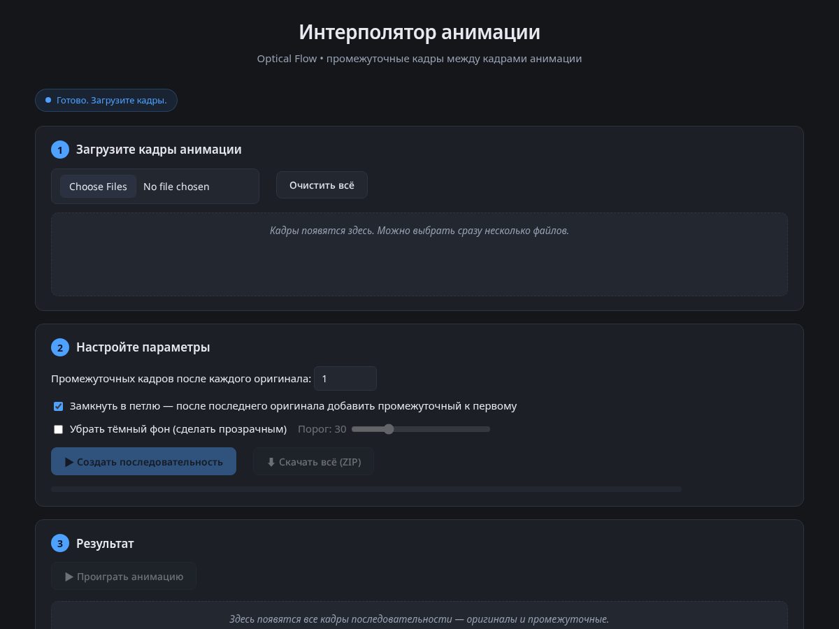
Task: Click the 'Промежуточных кадров после каждого оригинала' label
Action: (181, 379)
